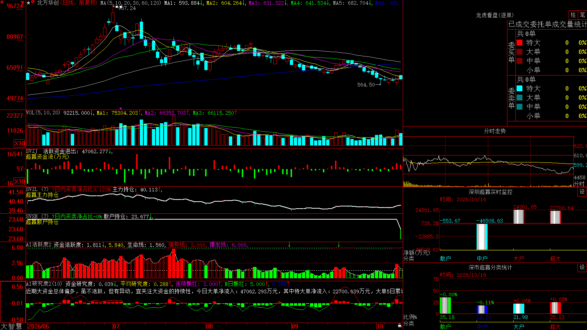Click the teal 中单 sell order swatch

519,107
